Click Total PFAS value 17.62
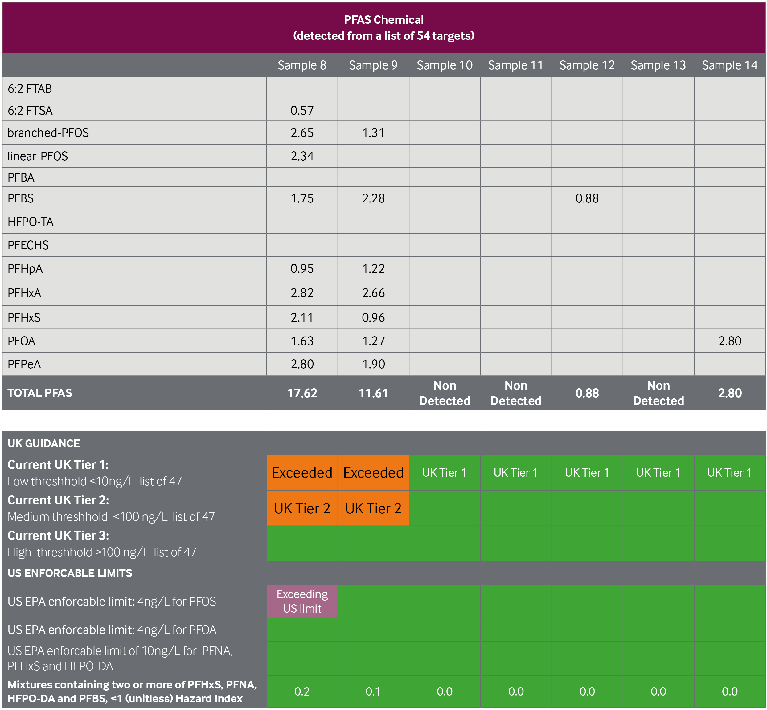 coord(302,393)
